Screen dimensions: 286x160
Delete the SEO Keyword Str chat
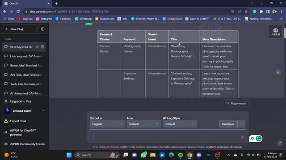42,47
